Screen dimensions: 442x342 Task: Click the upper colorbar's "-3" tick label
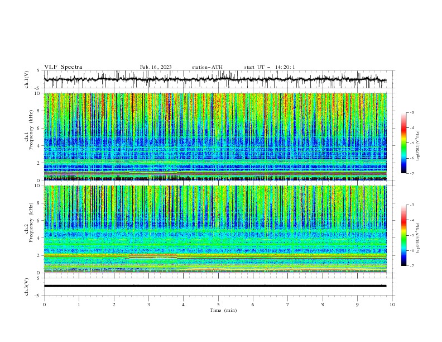[x=412, y=112]
